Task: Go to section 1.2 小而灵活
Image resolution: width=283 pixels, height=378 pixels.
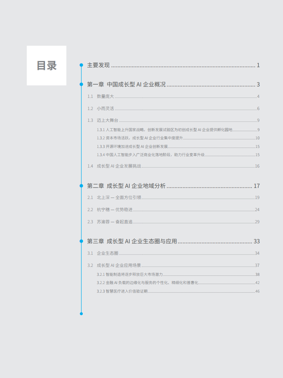Action: [105, 109]
